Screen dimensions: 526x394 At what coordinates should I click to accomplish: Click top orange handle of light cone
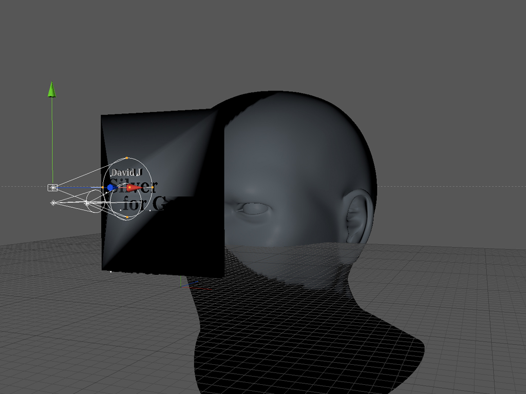[127, 158]
